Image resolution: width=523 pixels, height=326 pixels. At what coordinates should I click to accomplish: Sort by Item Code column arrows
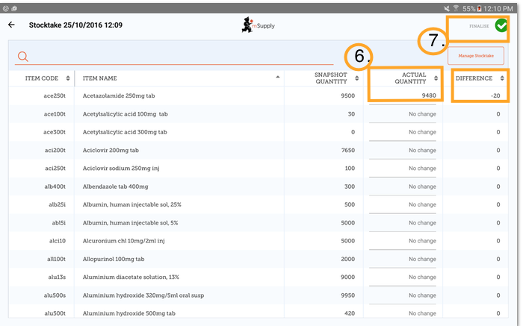(x=68, y=78)
